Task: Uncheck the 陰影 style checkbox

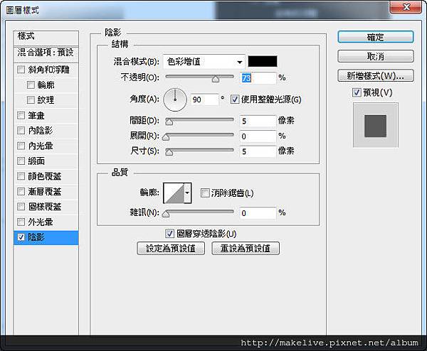Action: coord(21,237)
